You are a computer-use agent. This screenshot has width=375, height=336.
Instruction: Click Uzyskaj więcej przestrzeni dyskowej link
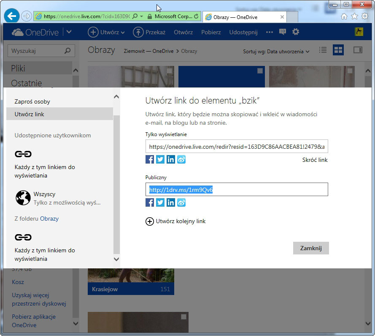click(39, 299)
